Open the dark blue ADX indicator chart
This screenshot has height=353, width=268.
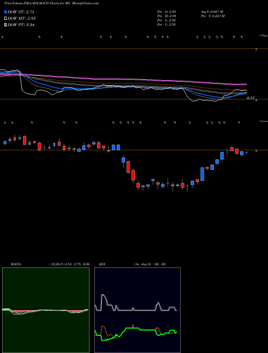click(137, 310)
